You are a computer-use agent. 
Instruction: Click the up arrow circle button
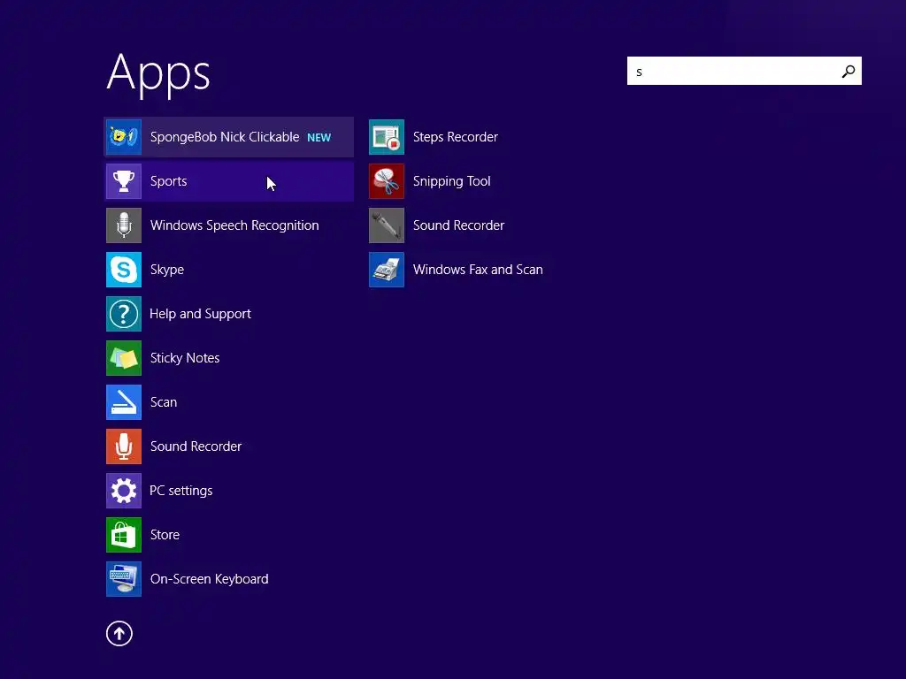[x=119, y=633]
